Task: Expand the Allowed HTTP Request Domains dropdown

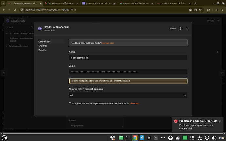Action: click(x=128, y=95)
